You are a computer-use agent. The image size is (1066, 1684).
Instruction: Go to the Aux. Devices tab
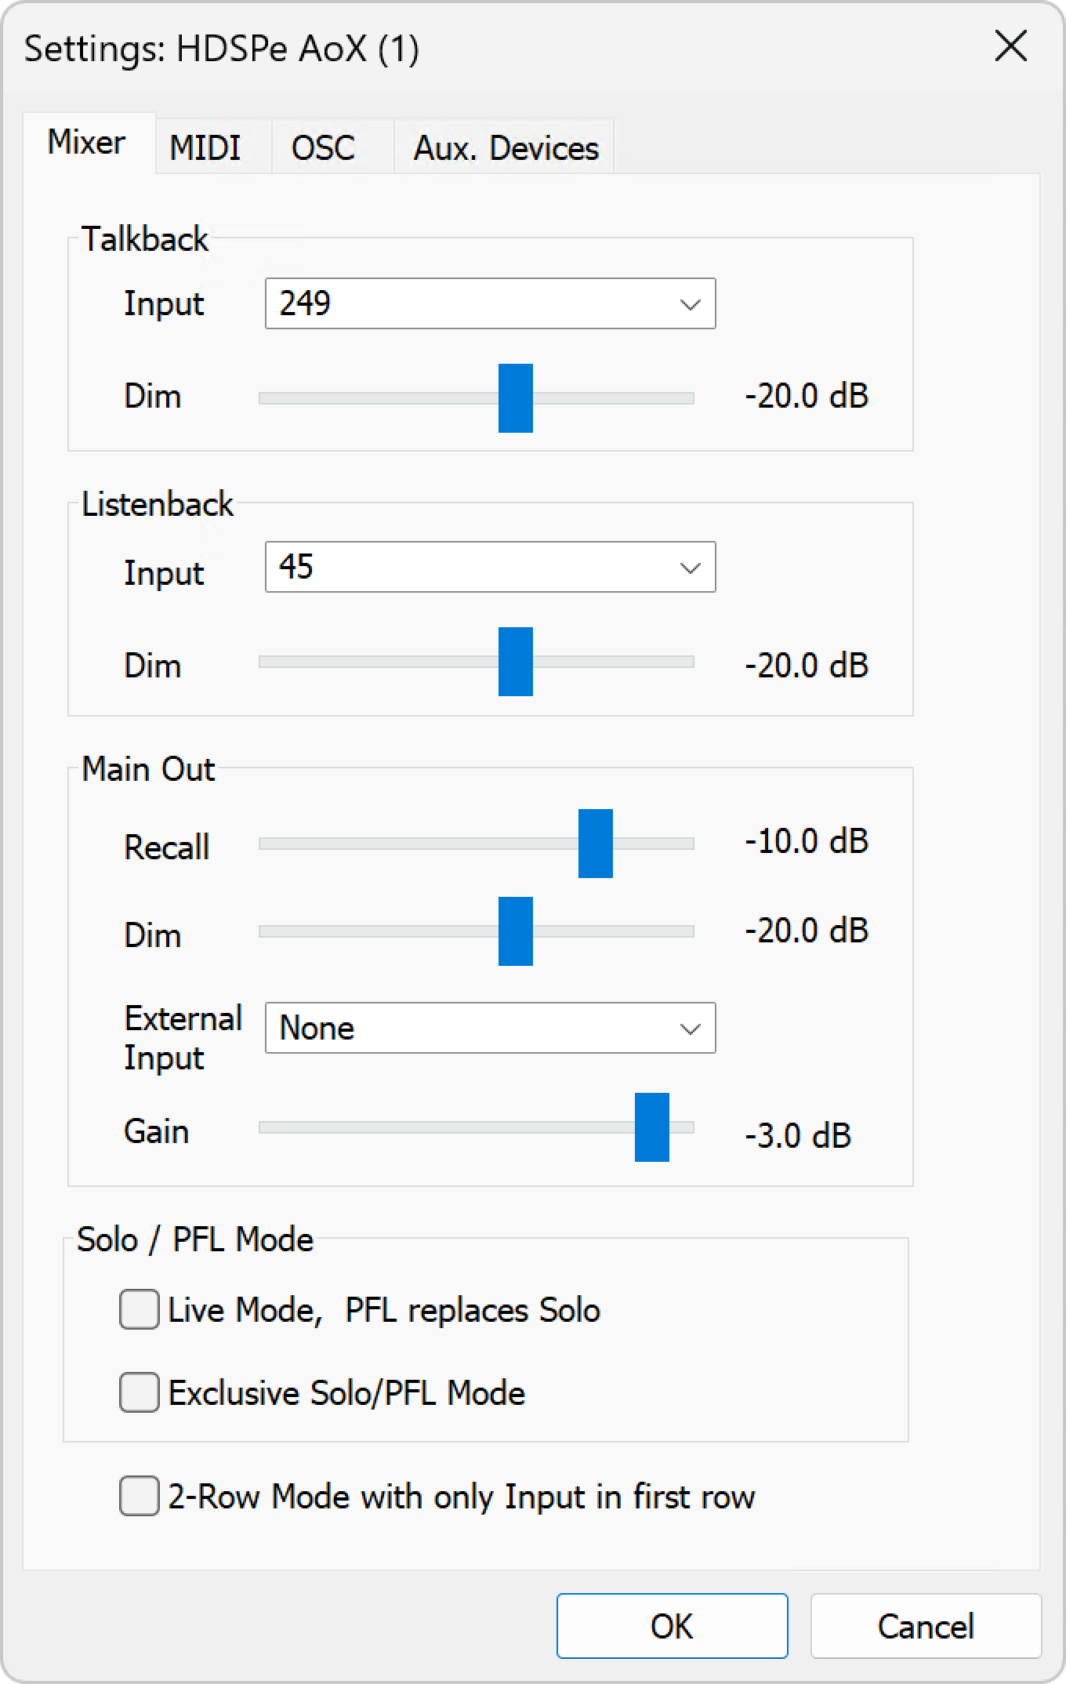pos(506,147)
